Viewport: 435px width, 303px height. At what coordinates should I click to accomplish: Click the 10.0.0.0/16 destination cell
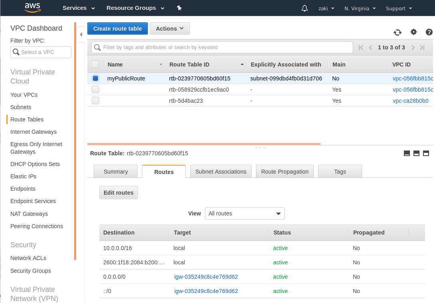117,248
